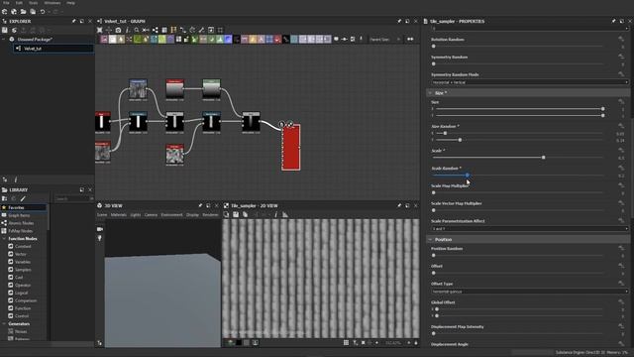The image size is (634, 357).
Task: Click the Scale Random slider handle
Action: click(467, 176)
